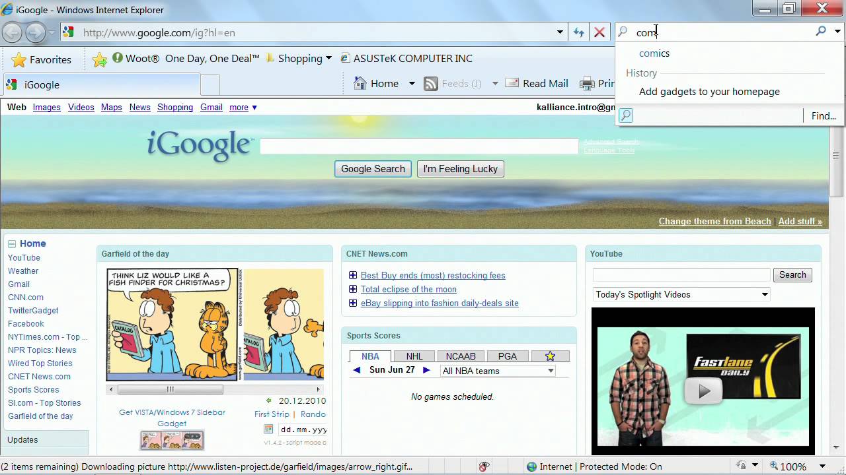Click Garfield sidebar gadget thumbnail
The height and width of the screenshot is (475, 846).
(x=172, y=440)
